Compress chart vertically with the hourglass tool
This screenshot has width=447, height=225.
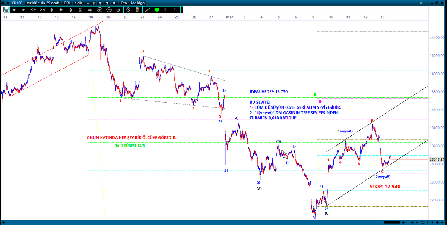pyautogui.click(x=80, y=10)
